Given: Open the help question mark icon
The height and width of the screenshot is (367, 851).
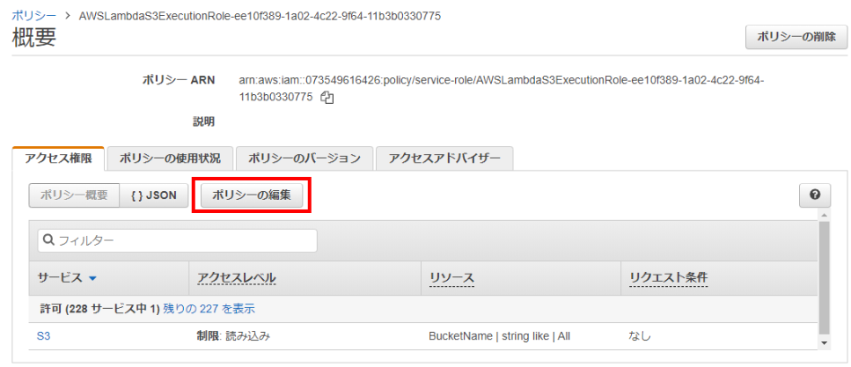Looking at the screenshot, I should [x=815, y=195].
